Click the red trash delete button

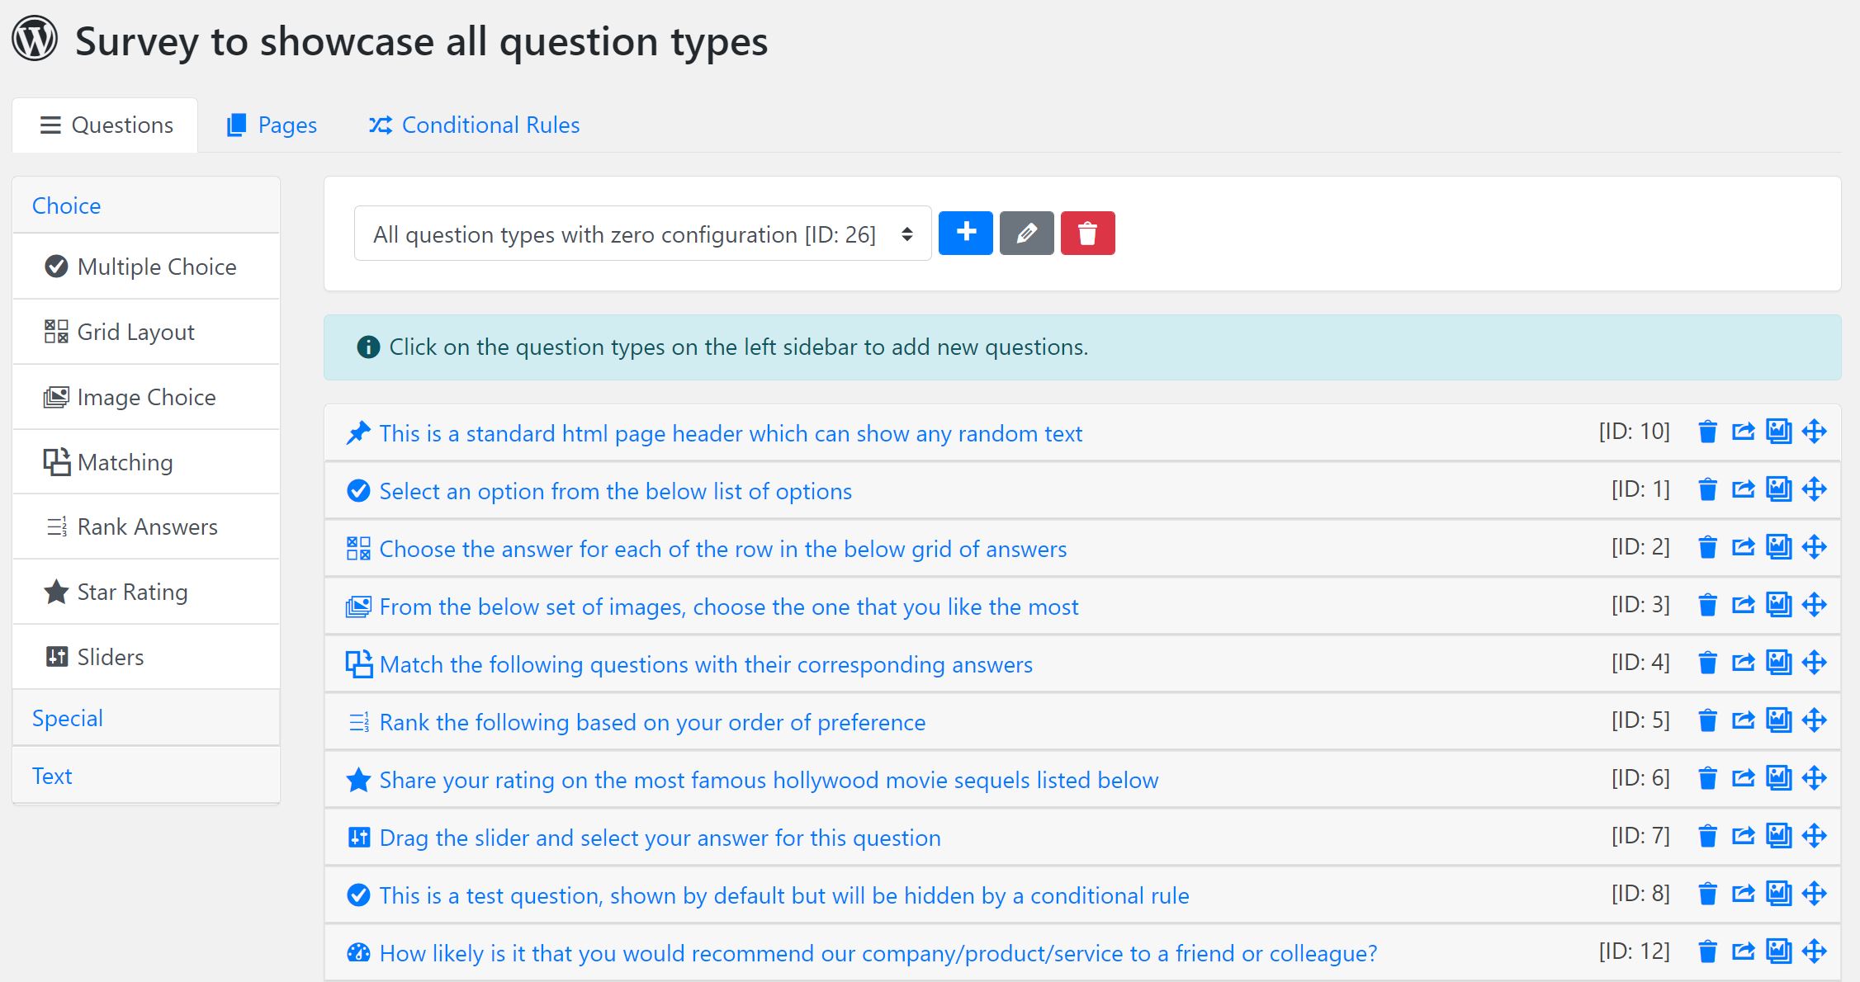1087,233
